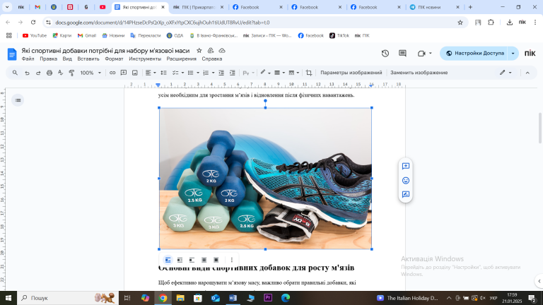Viewport: 543px width, 305px height.
Task: Expand access settings dropdown arrow
Action: [x=513, y=53]
